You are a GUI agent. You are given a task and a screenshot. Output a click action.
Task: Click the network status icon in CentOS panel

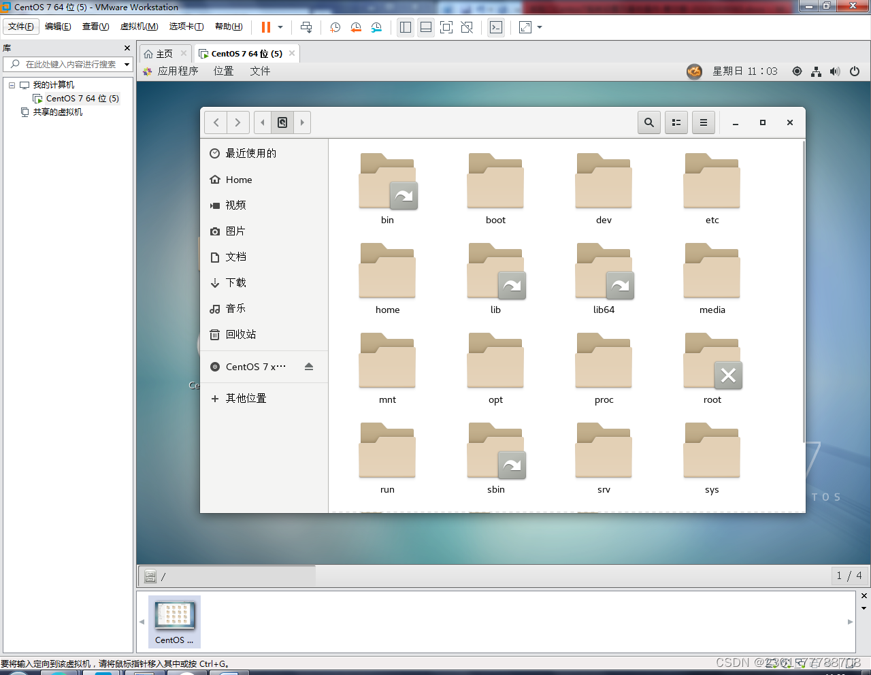click(x=816, y=71)
